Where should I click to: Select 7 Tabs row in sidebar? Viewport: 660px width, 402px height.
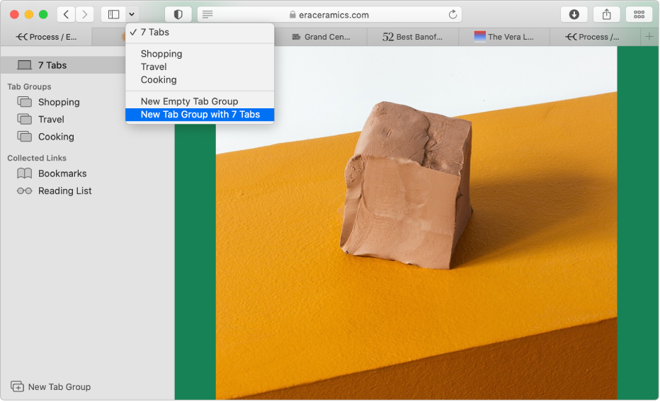(63, 65)
